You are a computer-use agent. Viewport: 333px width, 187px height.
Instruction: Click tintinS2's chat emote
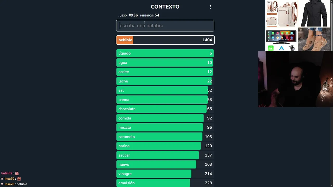pos(17,173)
